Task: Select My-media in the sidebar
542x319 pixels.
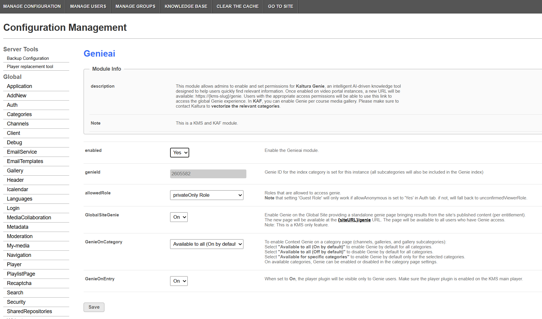Action: [x=18, y=246]
